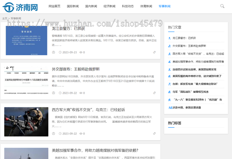Image resolution: width=232 pixels, height=159 pixels.
Task: Open hot article 2 外交部宣布
Action: point(189,46)
